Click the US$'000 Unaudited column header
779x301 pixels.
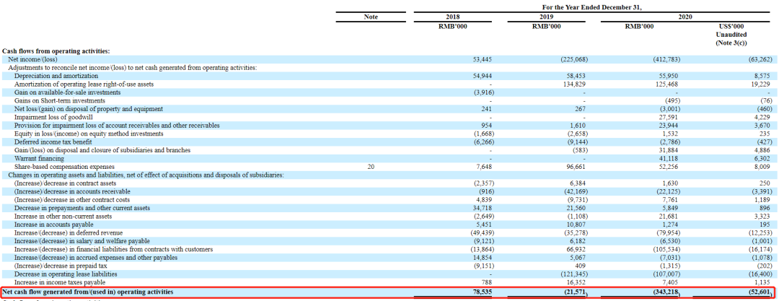pos(731,34)
